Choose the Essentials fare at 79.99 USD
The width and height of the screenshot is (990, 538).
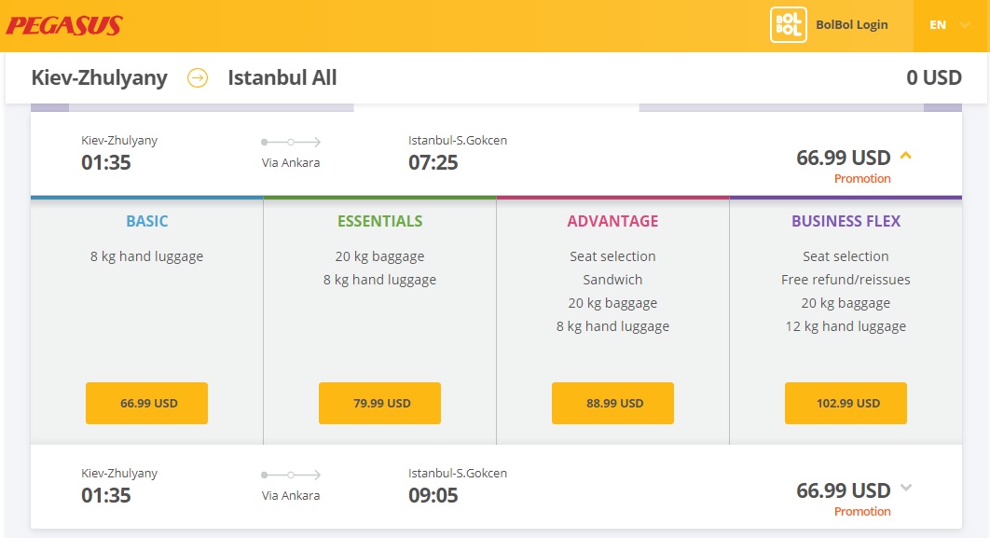tap(379, 403)
